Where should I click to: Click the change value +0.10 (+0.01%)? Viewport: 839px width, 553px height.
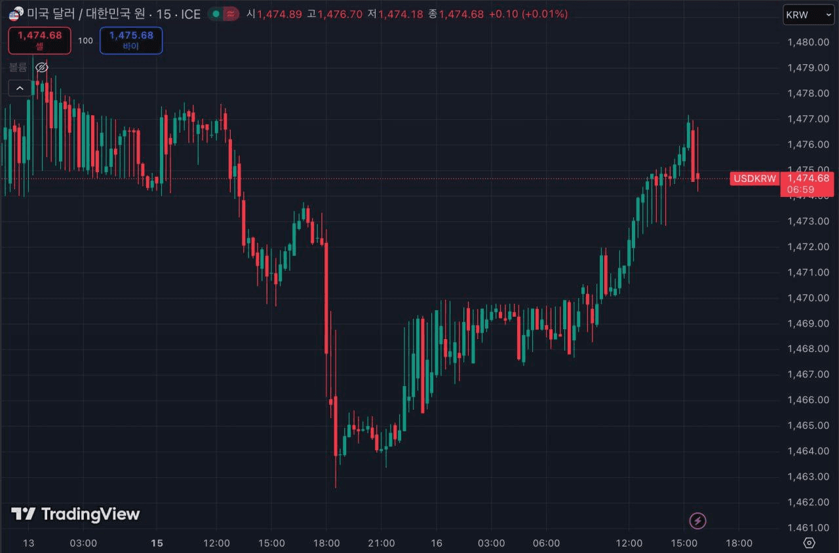tap(528, 14)
